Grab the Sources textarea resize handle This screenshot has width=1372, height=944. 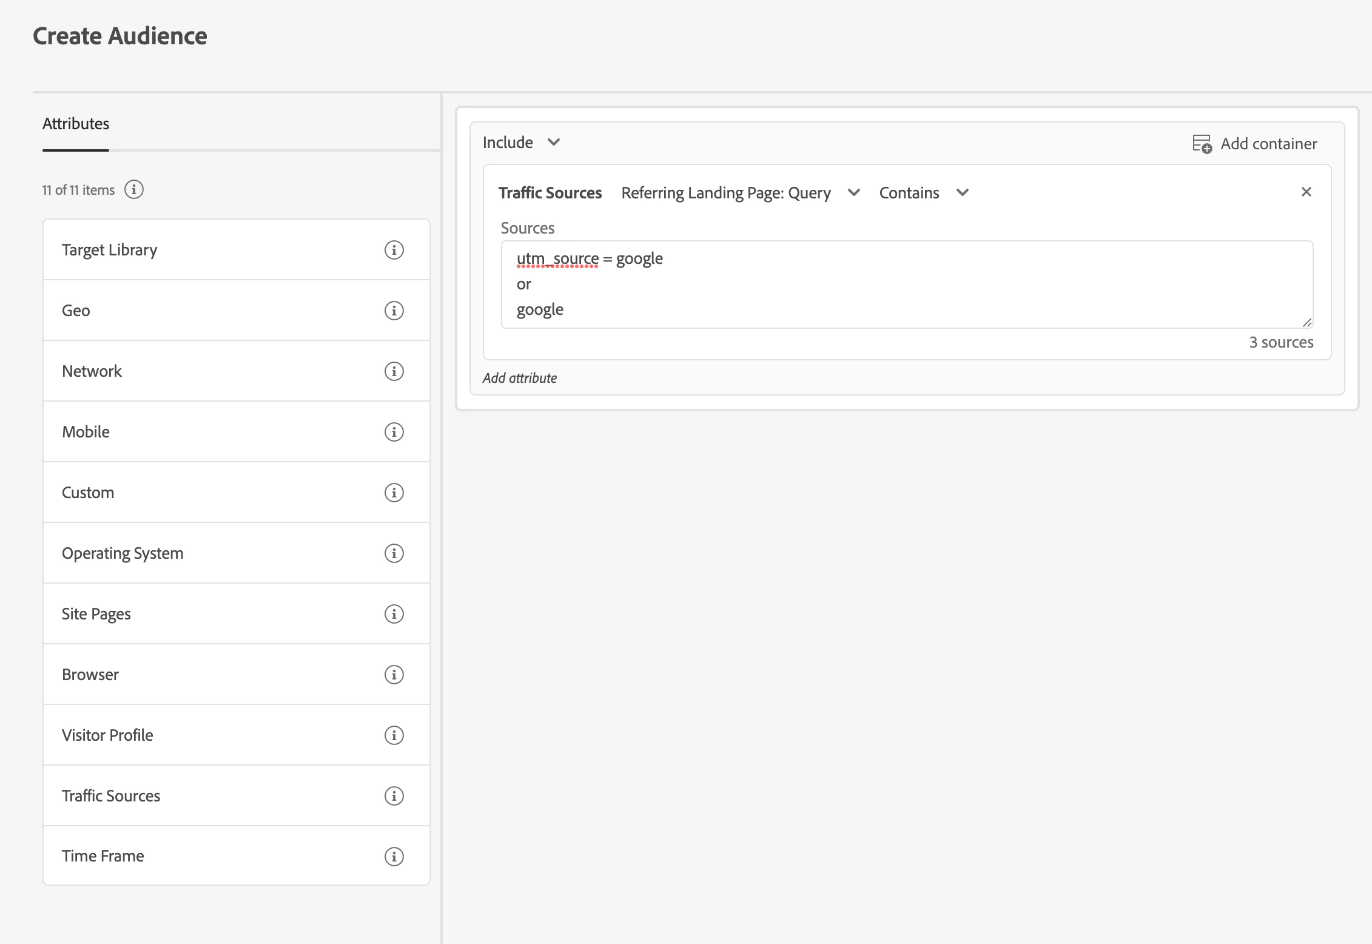tap(1307, 323)
